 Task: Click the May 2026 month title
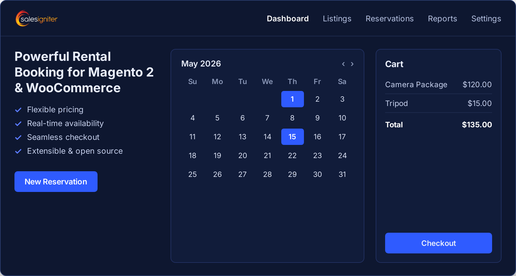tap(201, 64)
